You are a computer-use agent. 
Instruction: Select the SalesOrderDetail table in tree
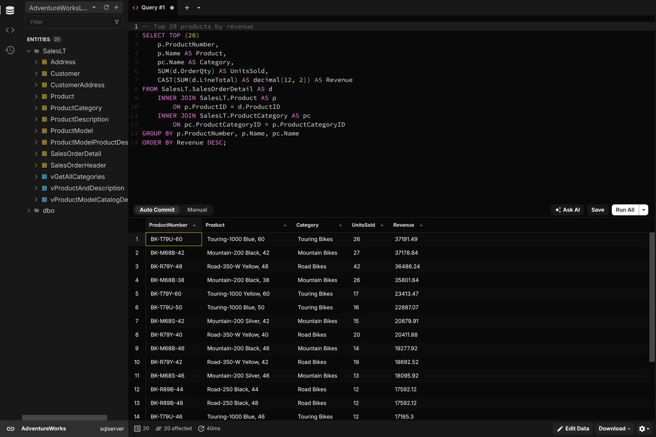76,154
